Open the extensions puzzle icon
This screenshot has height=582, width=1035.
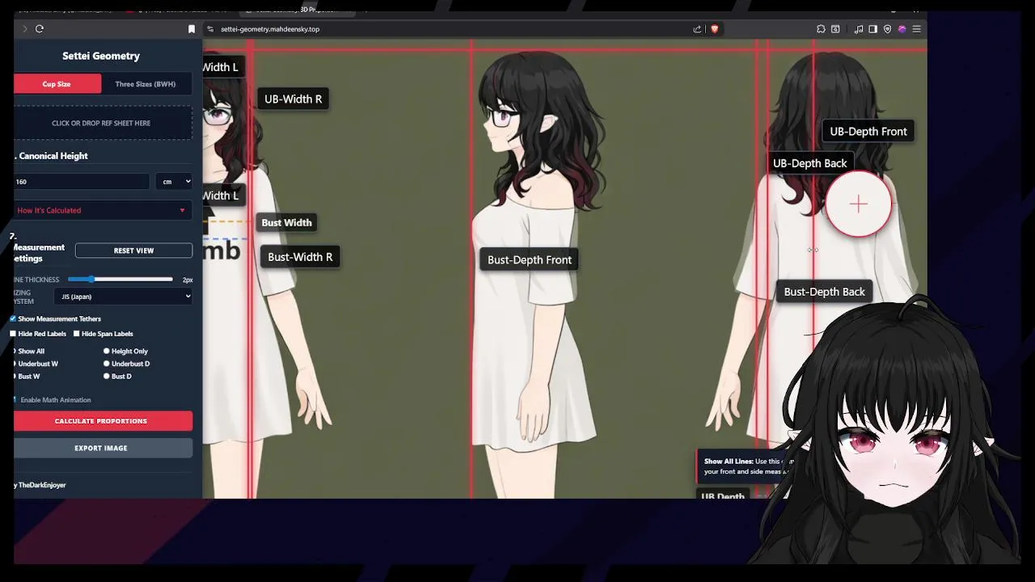[x=821, y=29]
